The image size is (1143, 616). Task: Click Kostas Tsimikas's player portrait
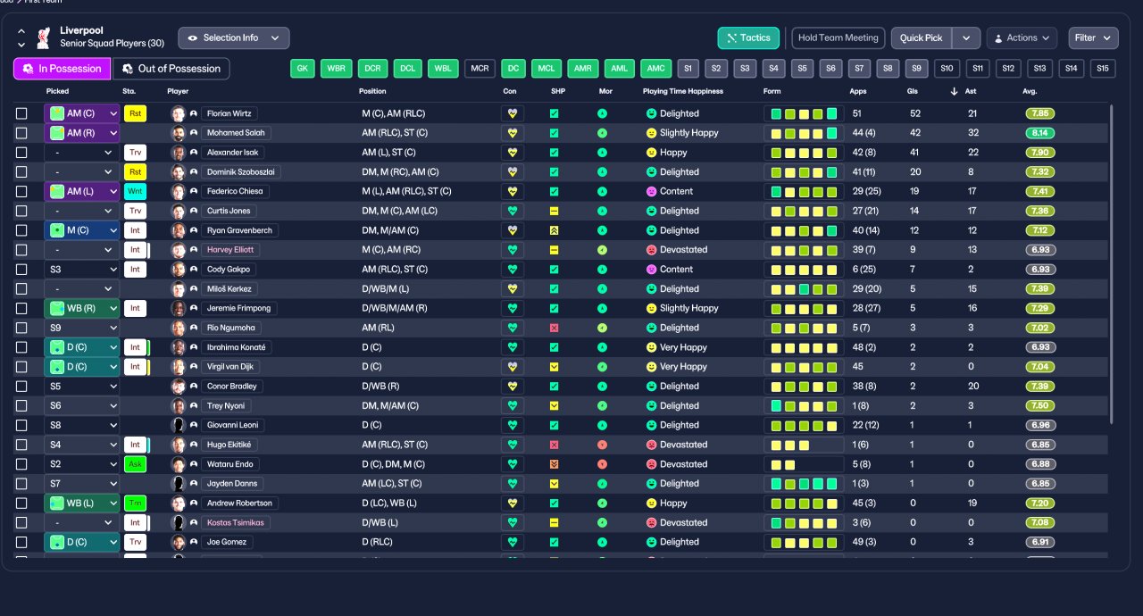178,523
